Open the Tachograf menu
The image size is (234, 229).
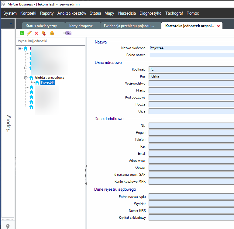(x=174, y=13)
